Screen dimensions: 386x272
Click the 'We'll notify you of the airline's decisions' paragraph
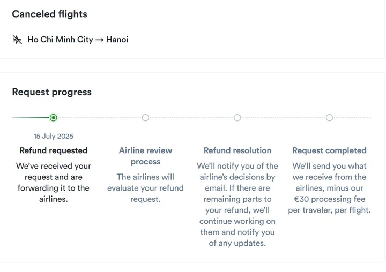[x=237, y=205]
